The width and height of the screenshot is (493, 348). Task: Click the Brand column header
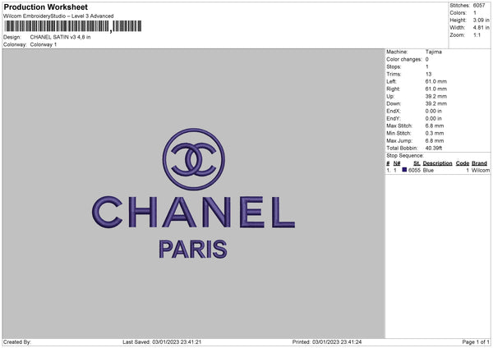point(480,163)
